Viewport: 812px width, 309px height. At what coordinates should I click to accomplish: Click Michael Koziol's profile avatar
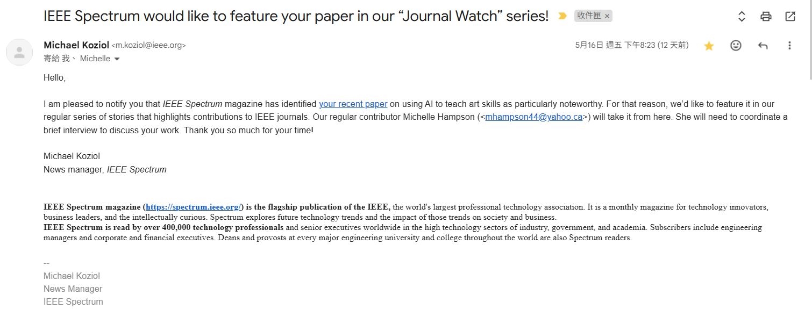[19, 52]
